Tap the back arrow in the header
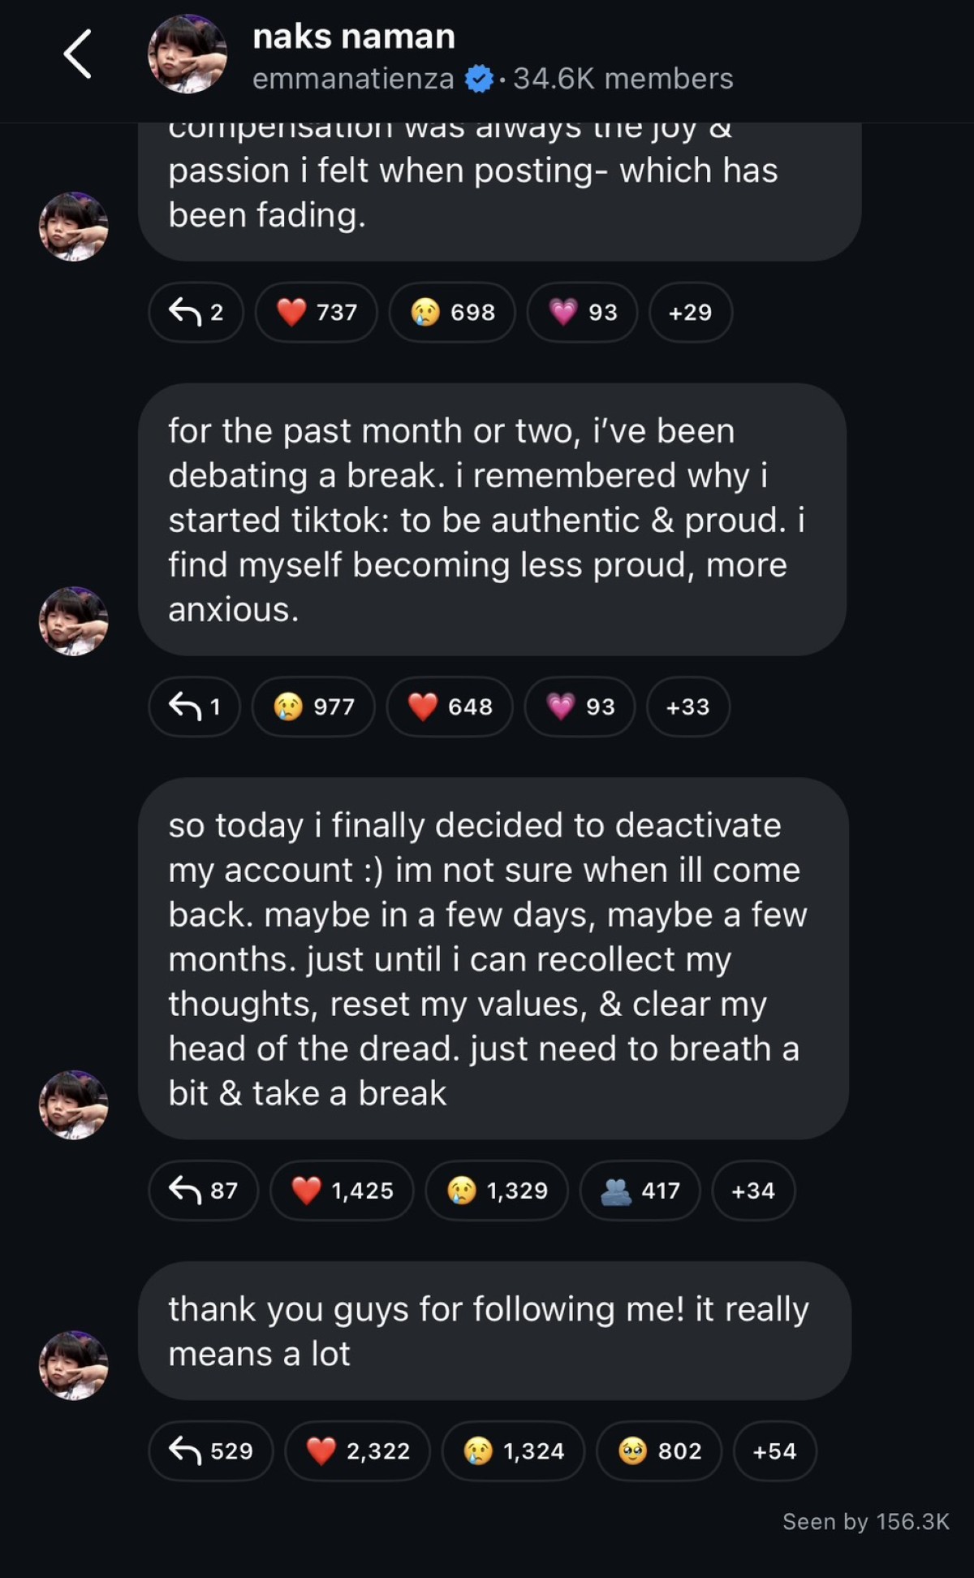 (78, 54)
